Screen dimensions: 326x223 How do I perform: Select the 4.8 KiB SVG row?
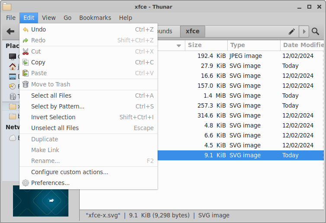click(x=241, y=126)
